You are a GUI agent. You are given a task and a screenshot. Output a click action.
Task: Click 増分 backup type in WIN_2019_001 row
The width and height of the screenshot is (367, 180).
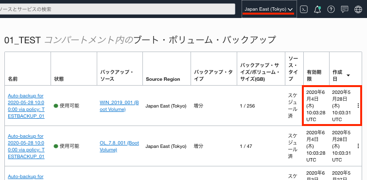tap(198, 106)
